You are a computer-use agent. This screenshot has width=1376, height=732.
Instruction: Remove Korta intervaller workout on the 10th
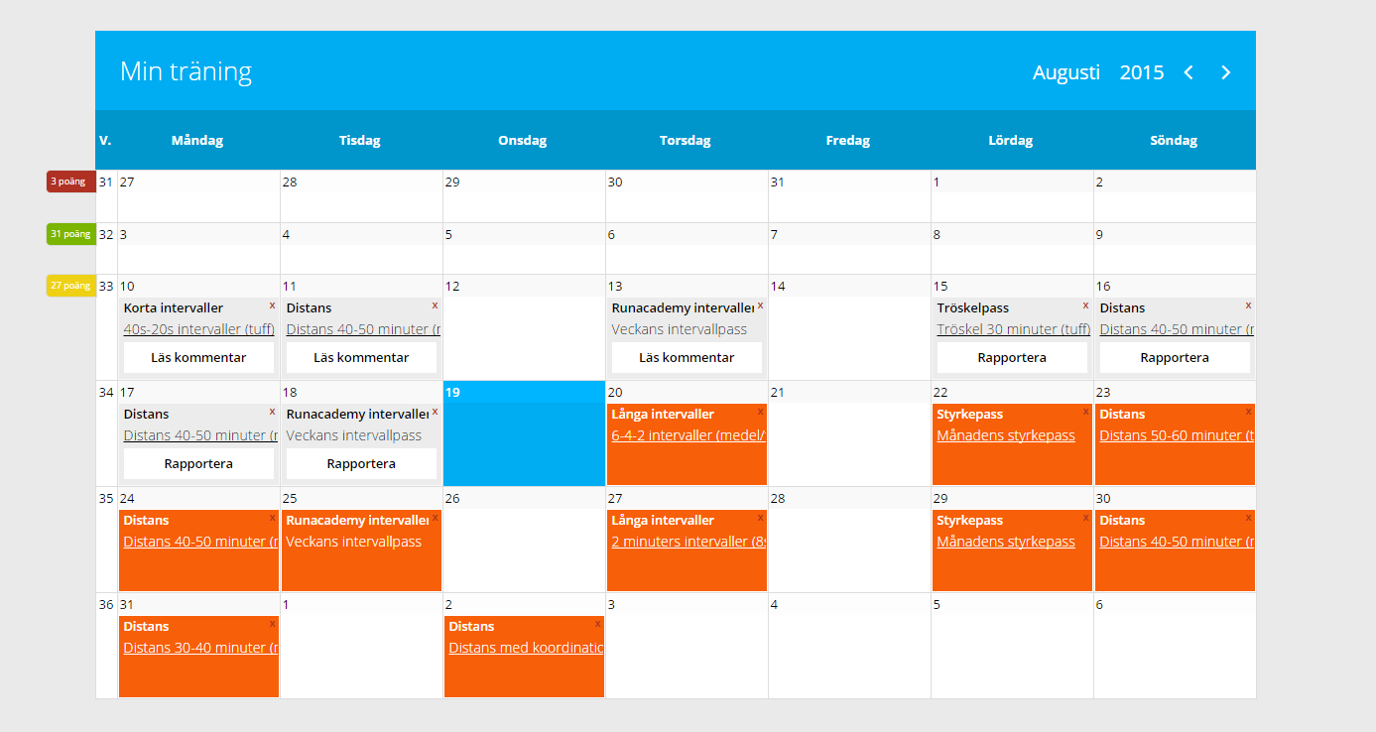[272, 305]
